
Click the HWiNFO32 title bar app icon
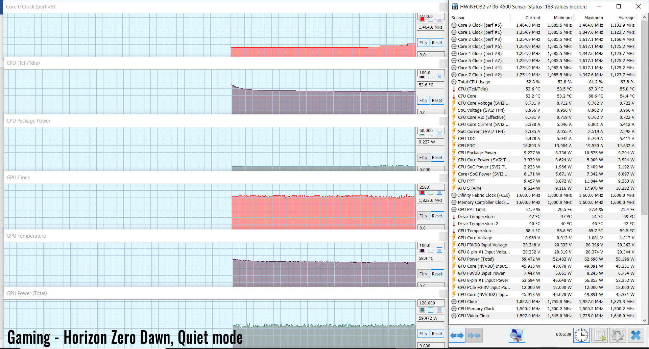(x=455, y=6)
